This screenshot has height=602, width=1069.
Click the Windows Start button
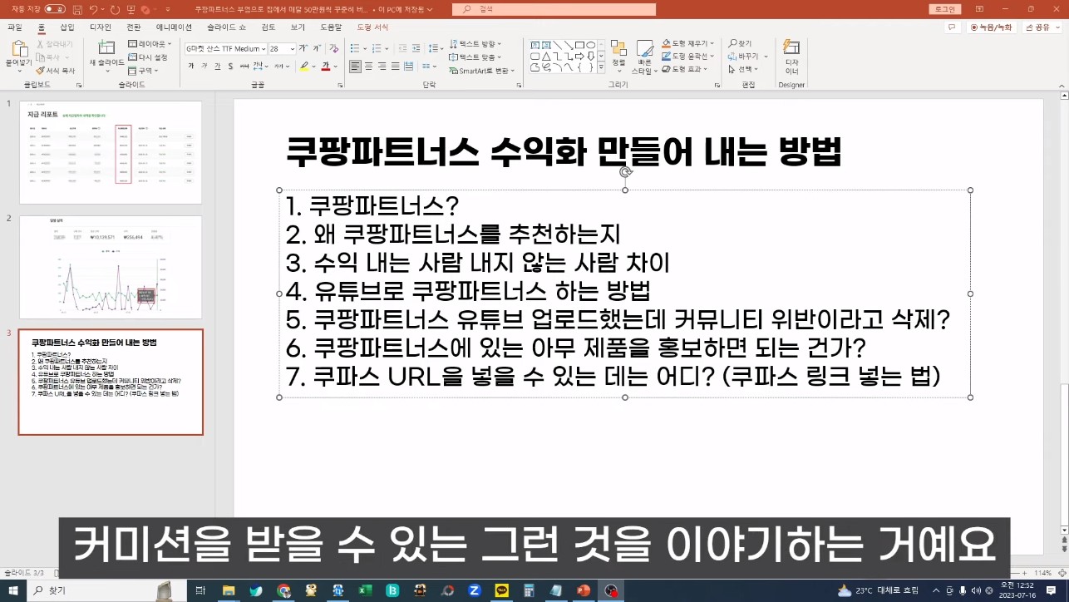[x=13, y=590]
